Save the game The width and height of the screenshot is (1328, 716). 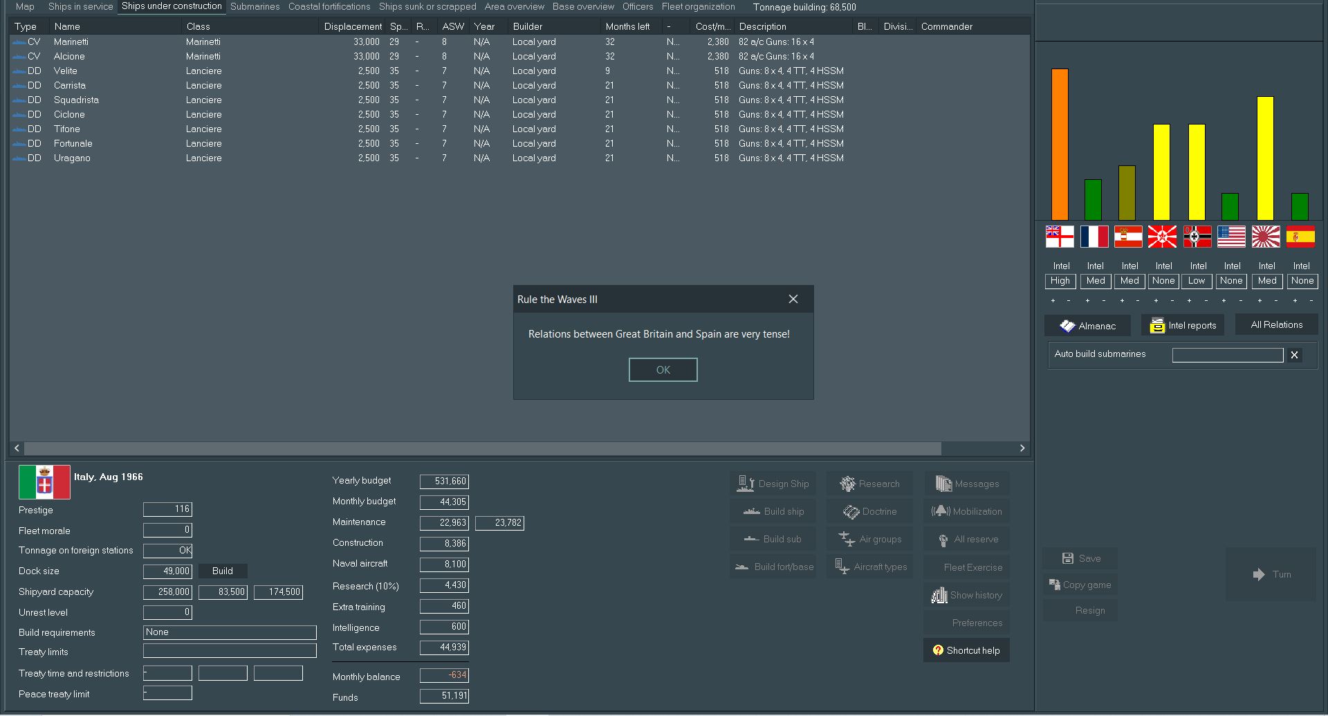click(x=1080, y=558)
